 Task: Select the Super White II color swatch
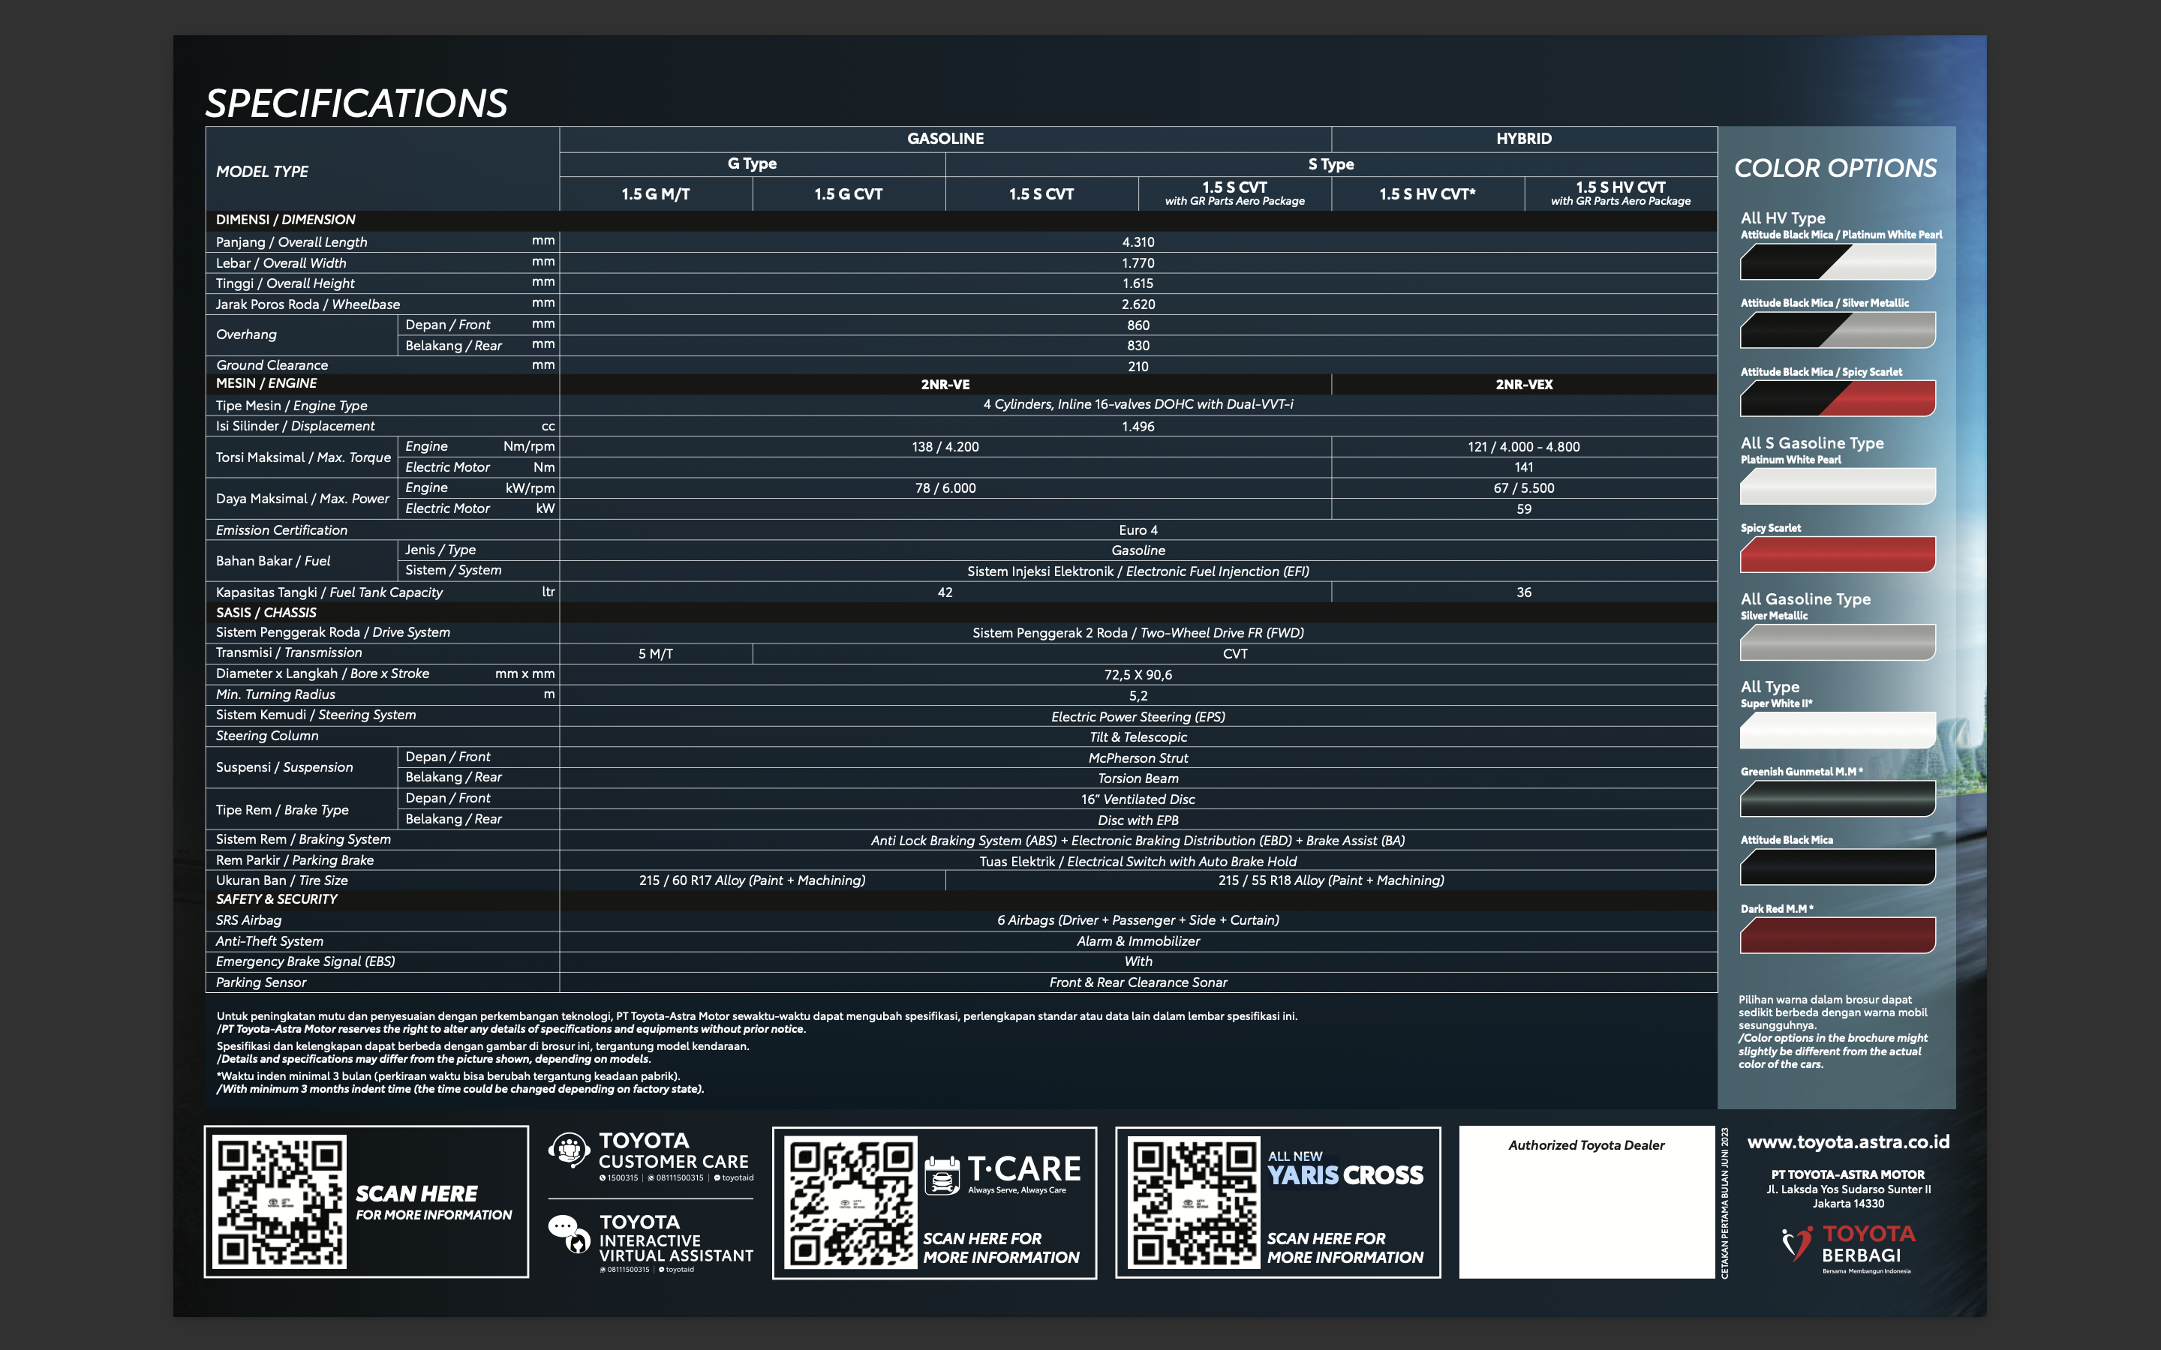point(1838,730)
